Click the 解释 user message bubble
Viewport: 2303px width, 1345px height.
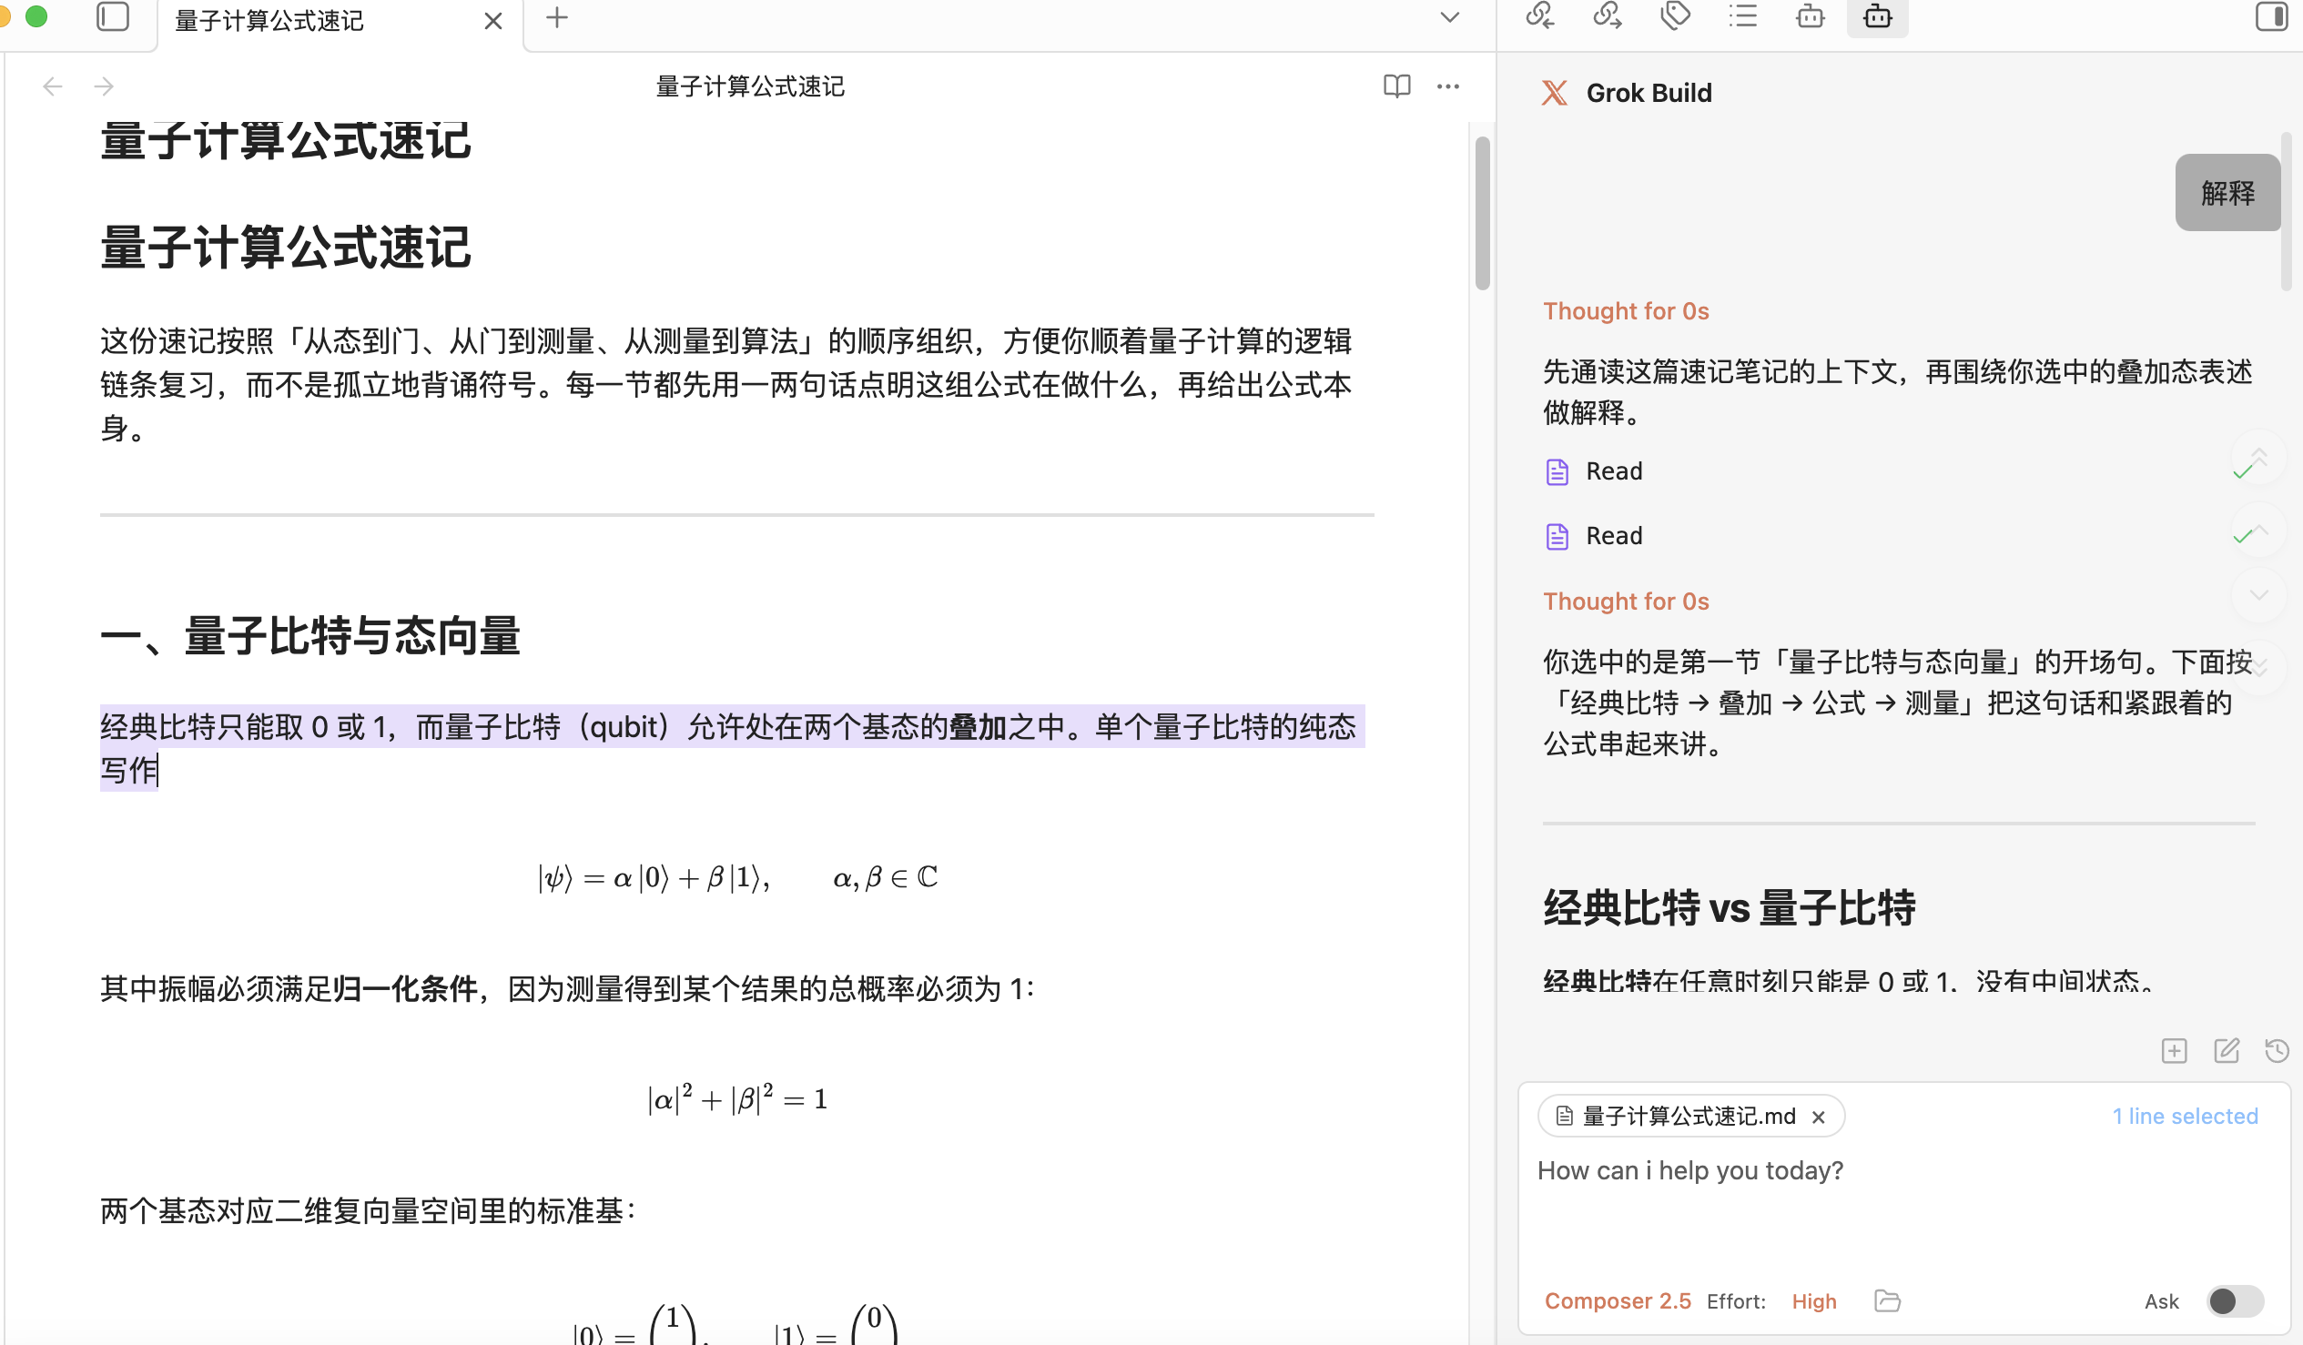[2228, 193]
